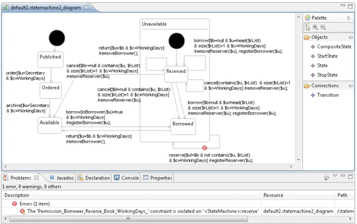Close the default2.statemachine2_diagram editor tab

86,7
